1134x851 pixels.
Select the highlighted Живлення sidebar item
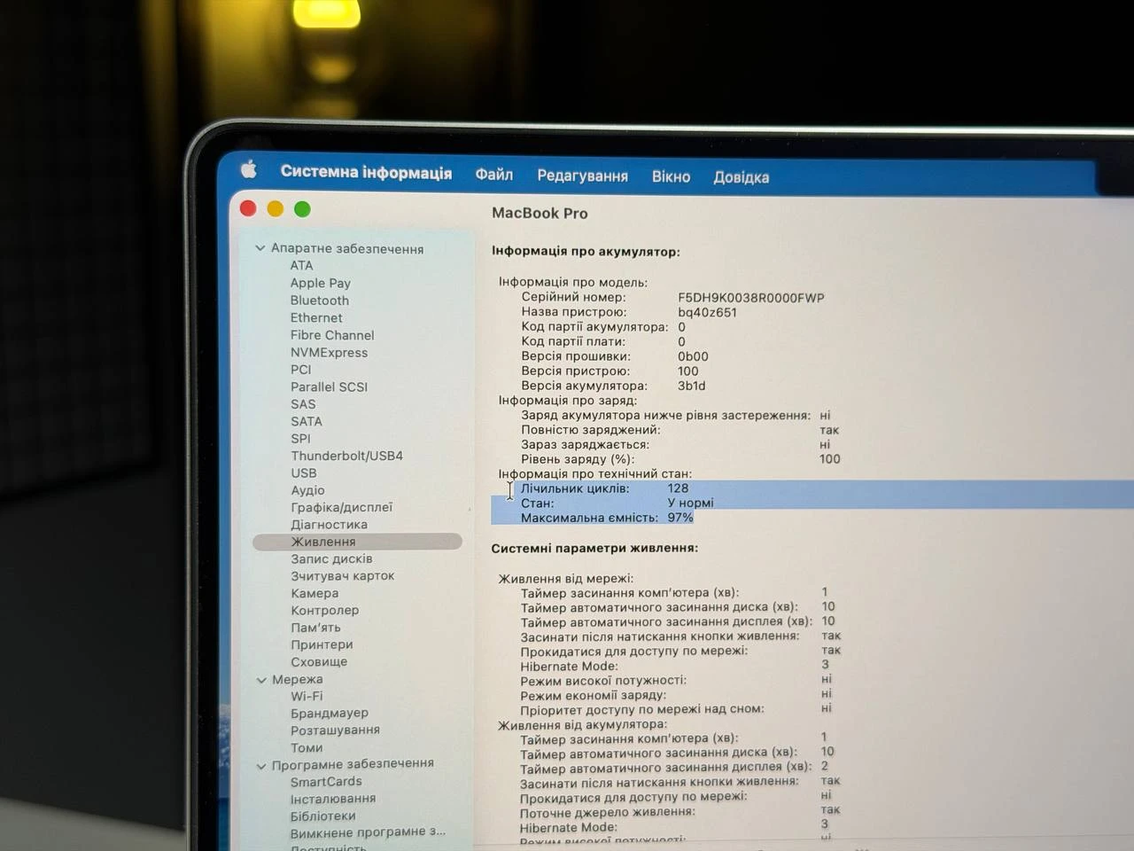357,542
